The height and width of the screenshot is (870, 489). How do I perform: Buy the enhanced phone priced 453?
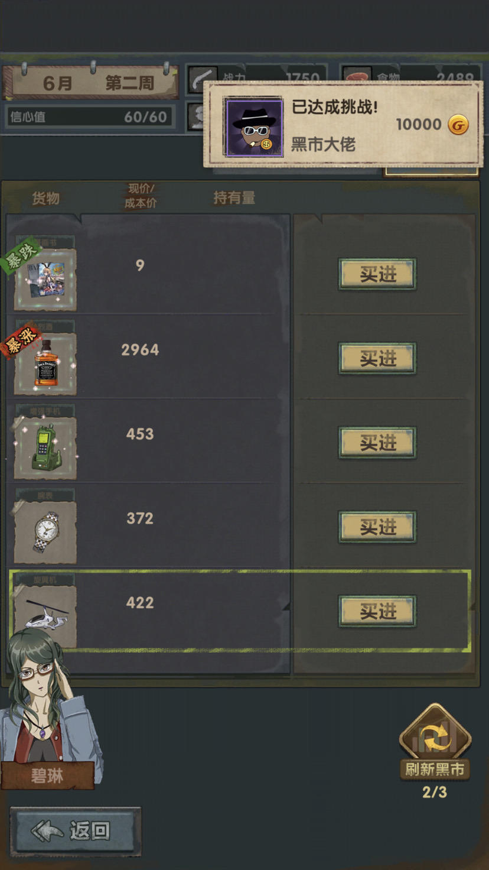(377, 443)
